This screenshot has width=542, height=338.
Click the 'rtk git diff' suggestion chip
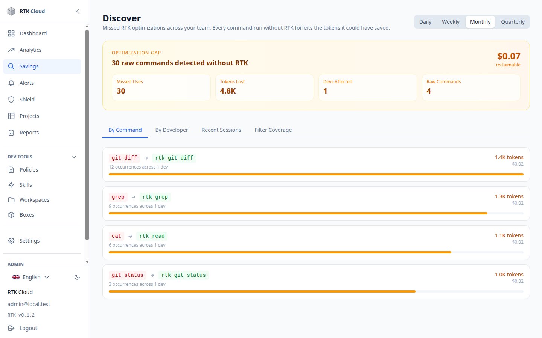click(x=174, y=158)
